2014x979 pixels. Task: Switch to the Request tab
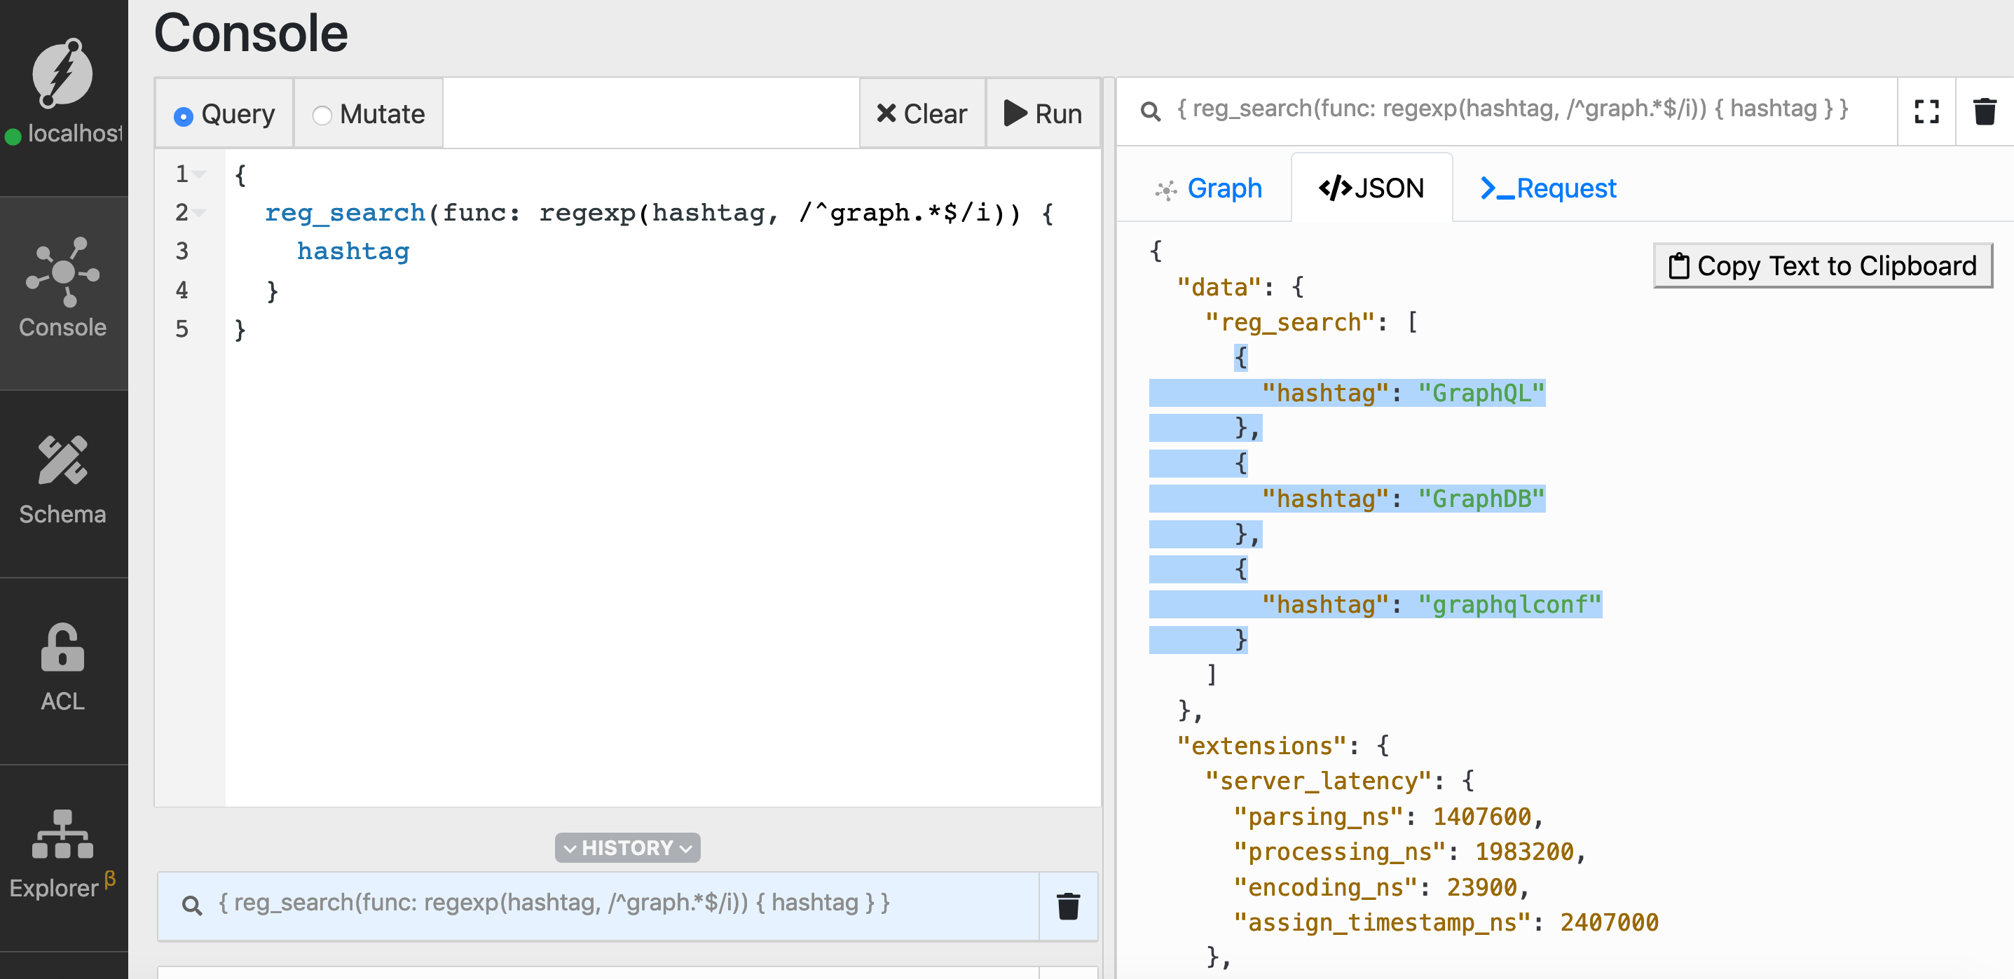[1548, 188]
